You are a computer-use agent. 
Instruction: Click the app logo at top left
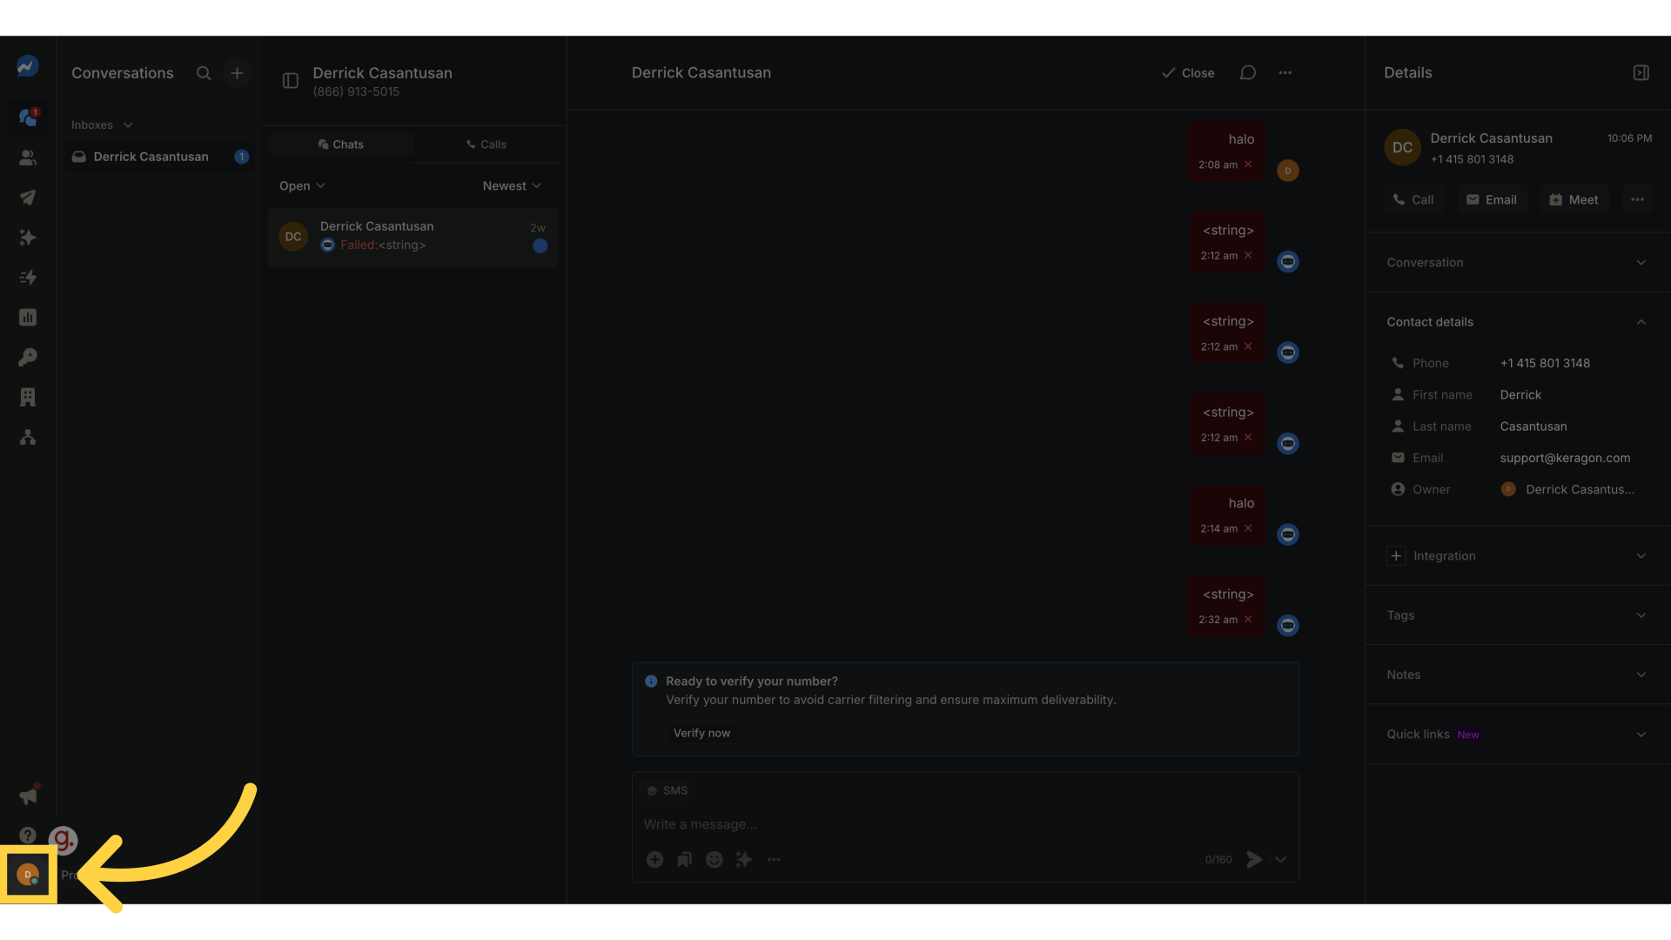point(28,66)
